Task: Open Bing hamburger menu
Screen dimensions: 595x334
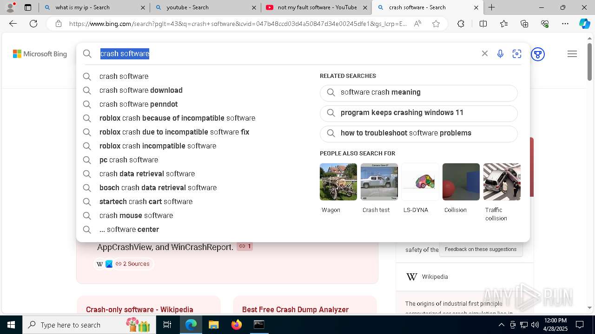Action: coord(572,54)
